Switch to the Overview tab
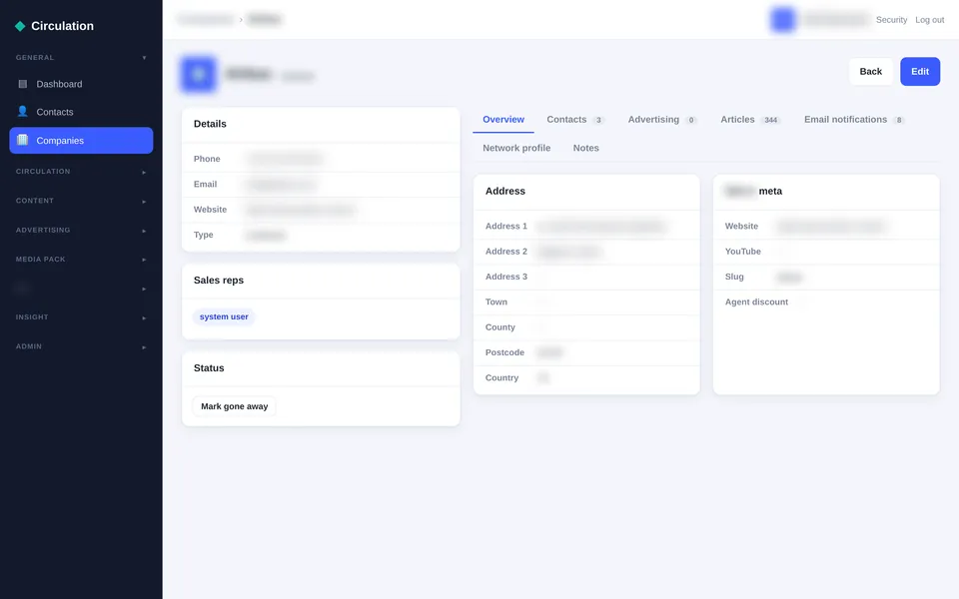Image resolution: width=959 pixels, height=599 pixels. point(503,119)
